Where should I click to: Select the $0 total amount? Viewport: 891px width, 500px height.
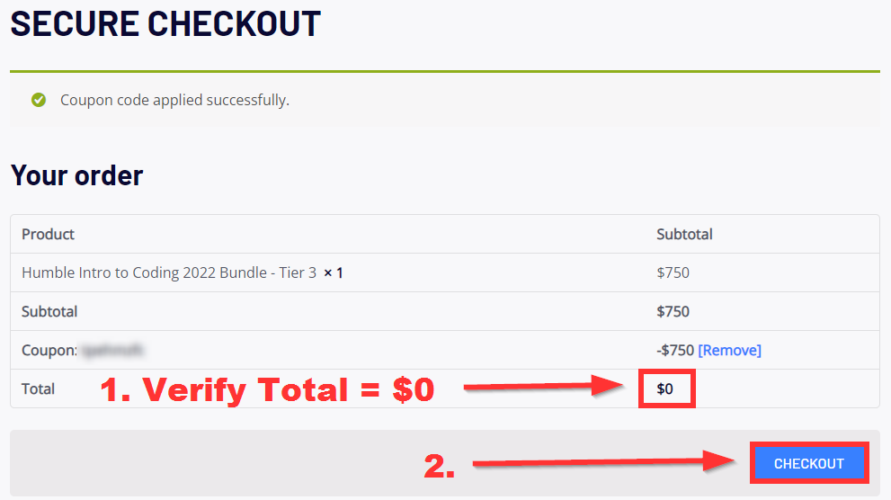click(664, 388)
